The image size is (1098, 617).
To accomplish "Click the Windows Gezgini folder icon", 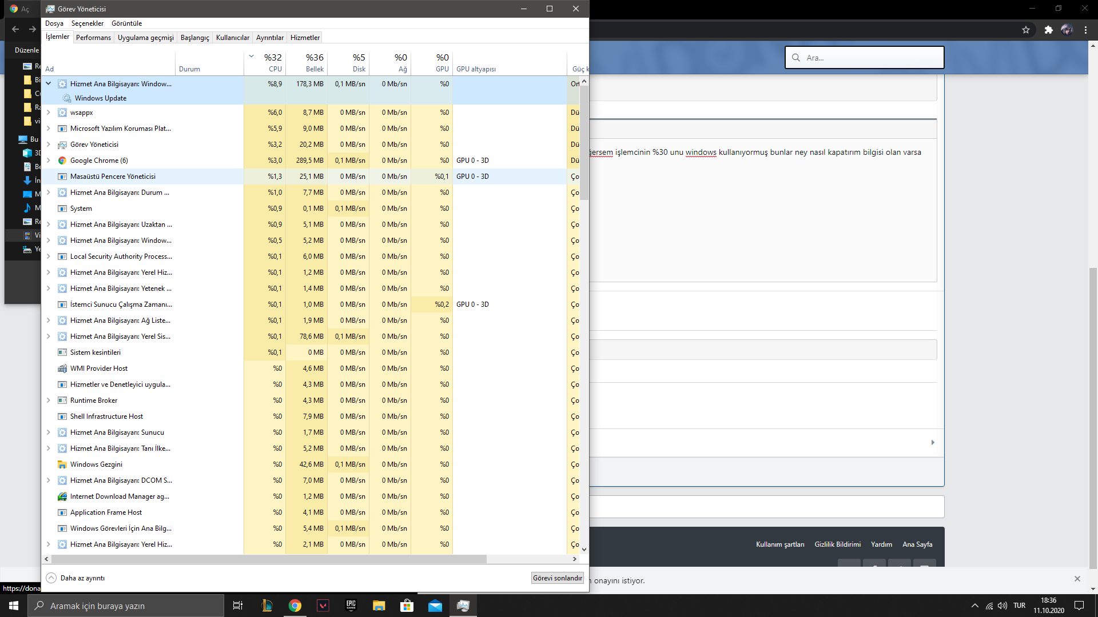I will (x=62, y=464).
